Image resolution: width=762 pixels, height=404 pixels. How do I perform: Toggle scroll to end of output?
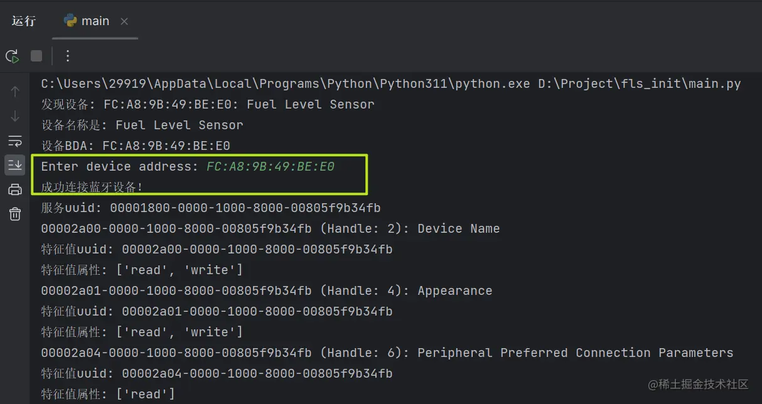coord(15,165)
